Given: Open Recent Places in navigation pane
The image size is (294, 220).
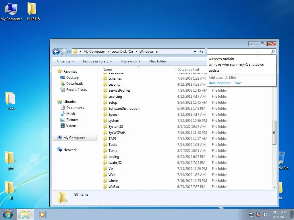Looking at the screenshot, I should [76, 90].
